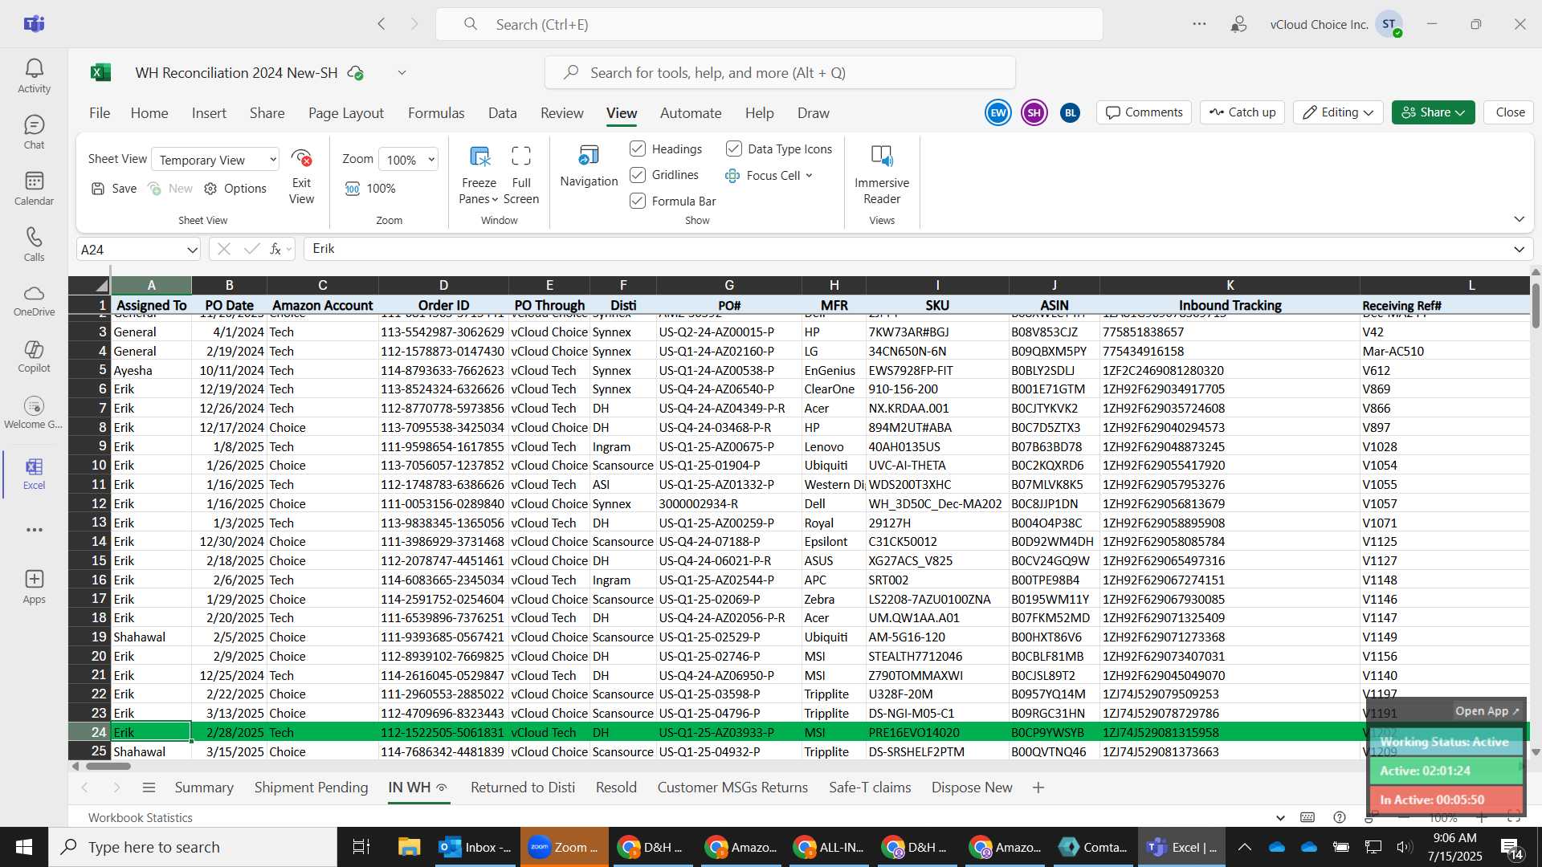
Task: Click the horizontal scrollbar thumb
Action: coord(108,767)
